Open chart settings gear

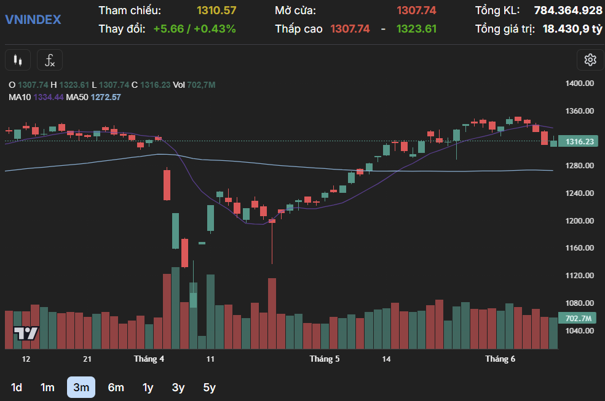pos(590,60)
